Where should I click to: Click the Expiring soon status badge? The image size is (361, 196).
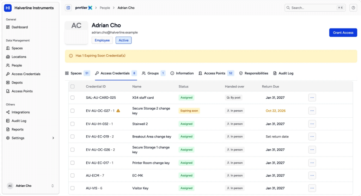189,111
